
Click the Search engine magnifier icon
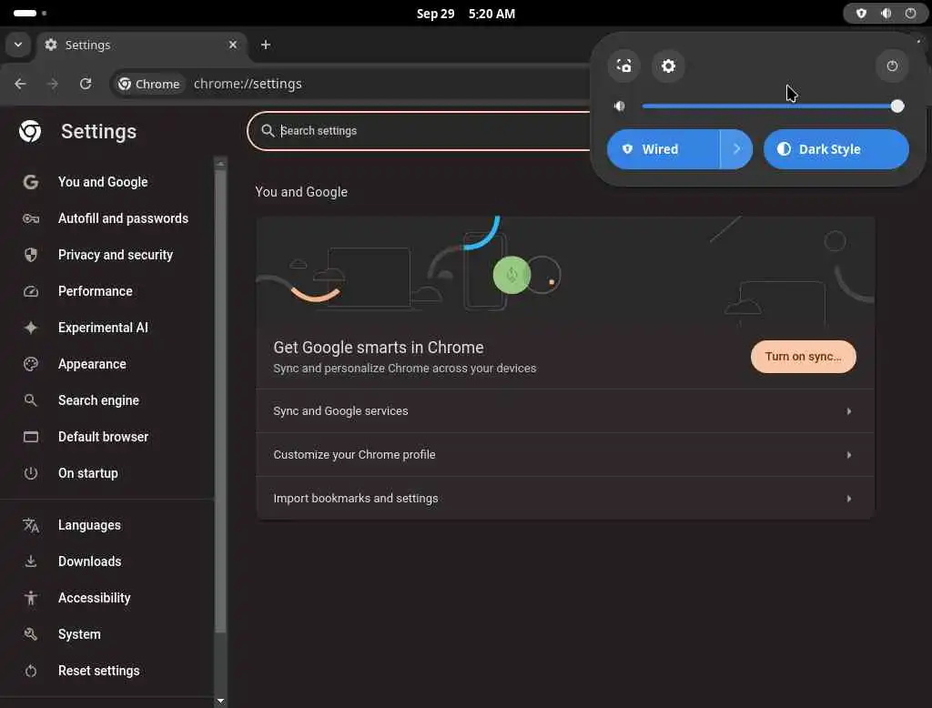[31, 400]
